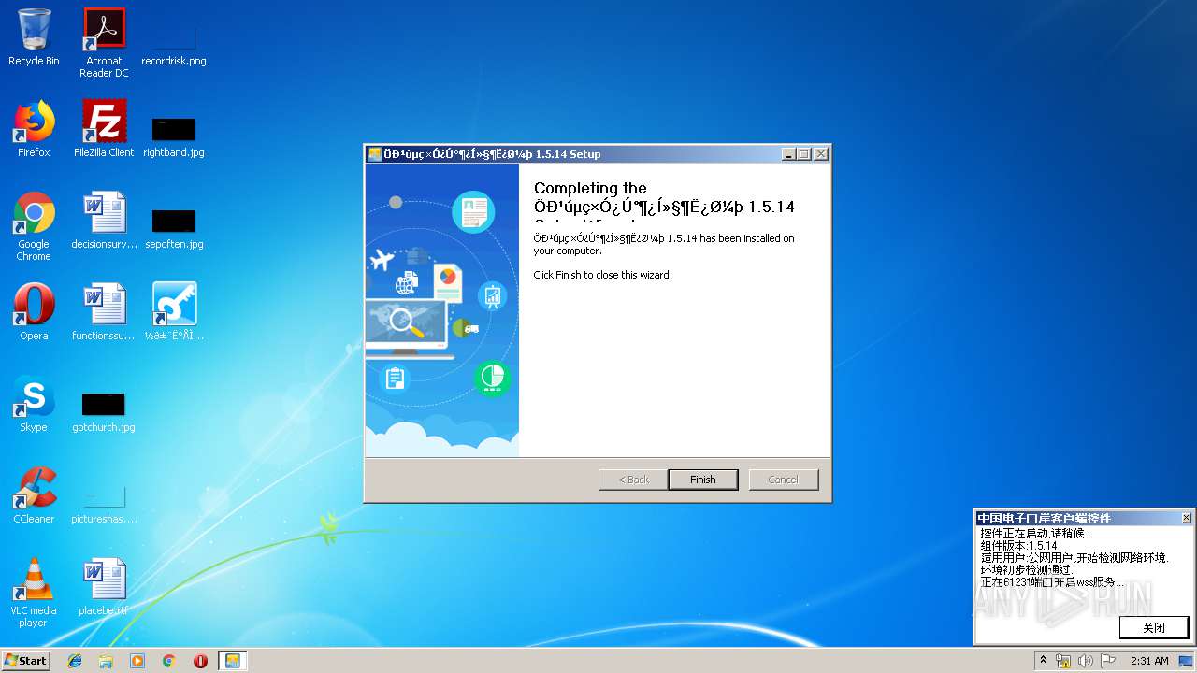Click 'Click Finish to close this wizard.' text
Image resolution: width=1197 pixels, height=673 pixels.
pos(602,275)
